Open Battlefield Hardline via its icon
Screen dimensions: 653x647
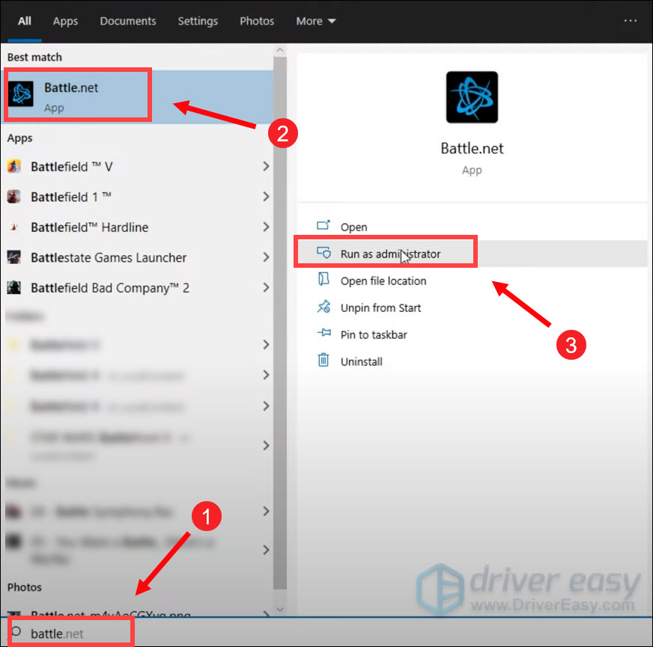[x=15, y=227]
